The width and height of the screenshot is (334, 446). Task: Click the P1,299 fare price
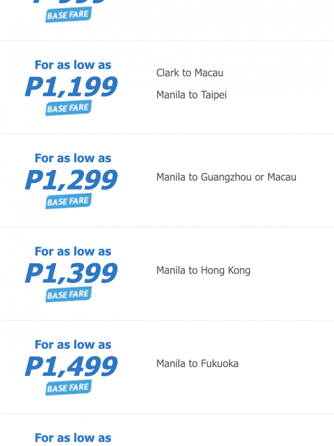71,180
